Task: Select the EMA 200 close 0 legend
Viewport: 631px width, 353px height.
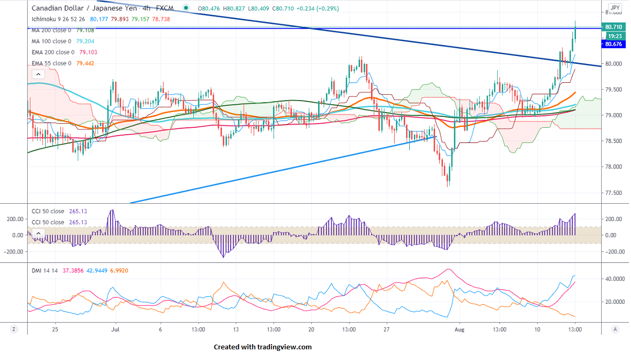Action: (53, 52)
